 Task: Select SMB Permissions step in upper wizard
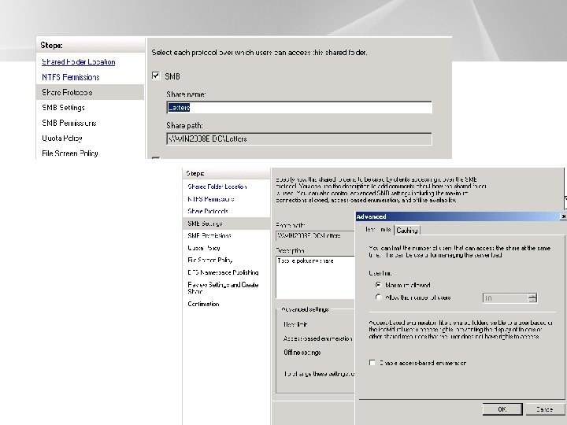click(x=69, y=123)
